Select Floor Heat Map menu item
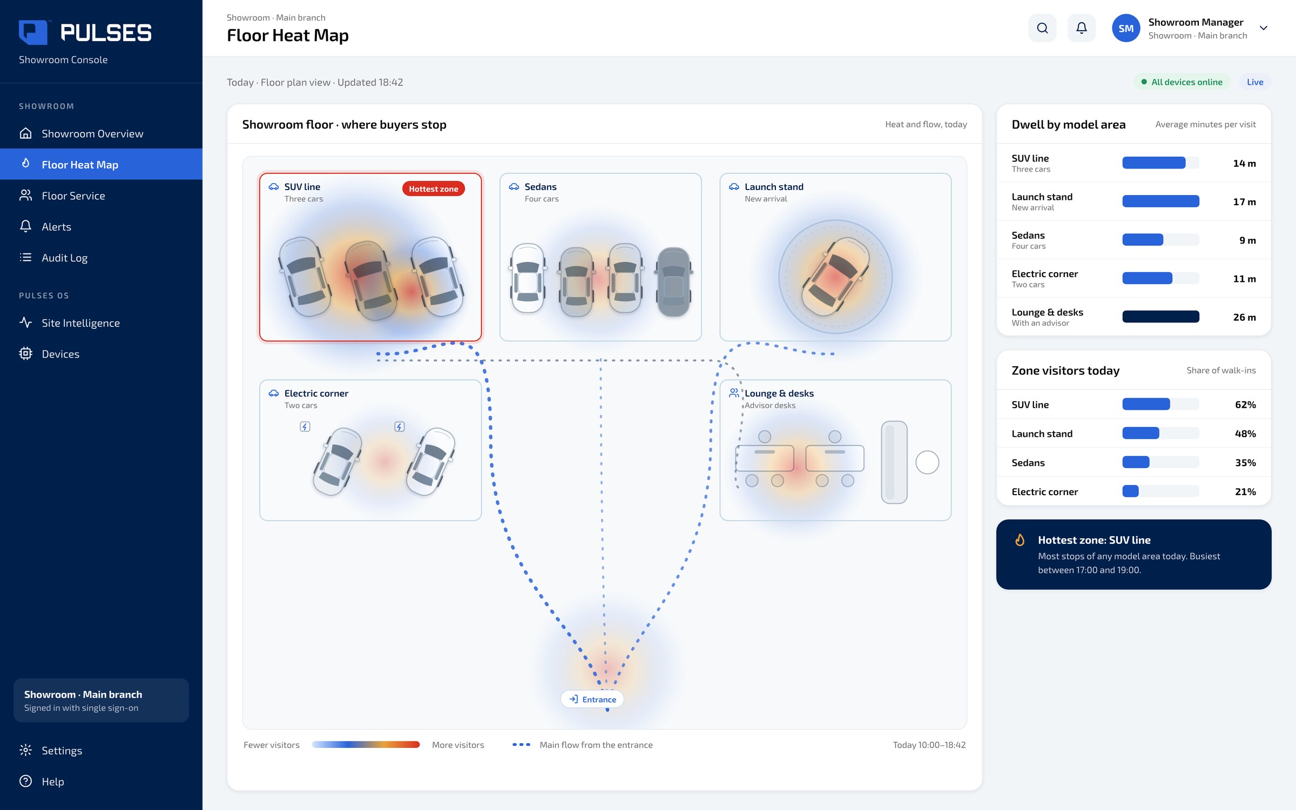Screen dimensions: 1296x810 [x=101, y=164]
